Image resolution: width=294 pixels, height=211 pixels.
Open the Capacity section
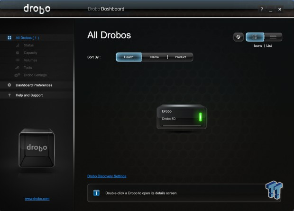(x=30, y=53)
